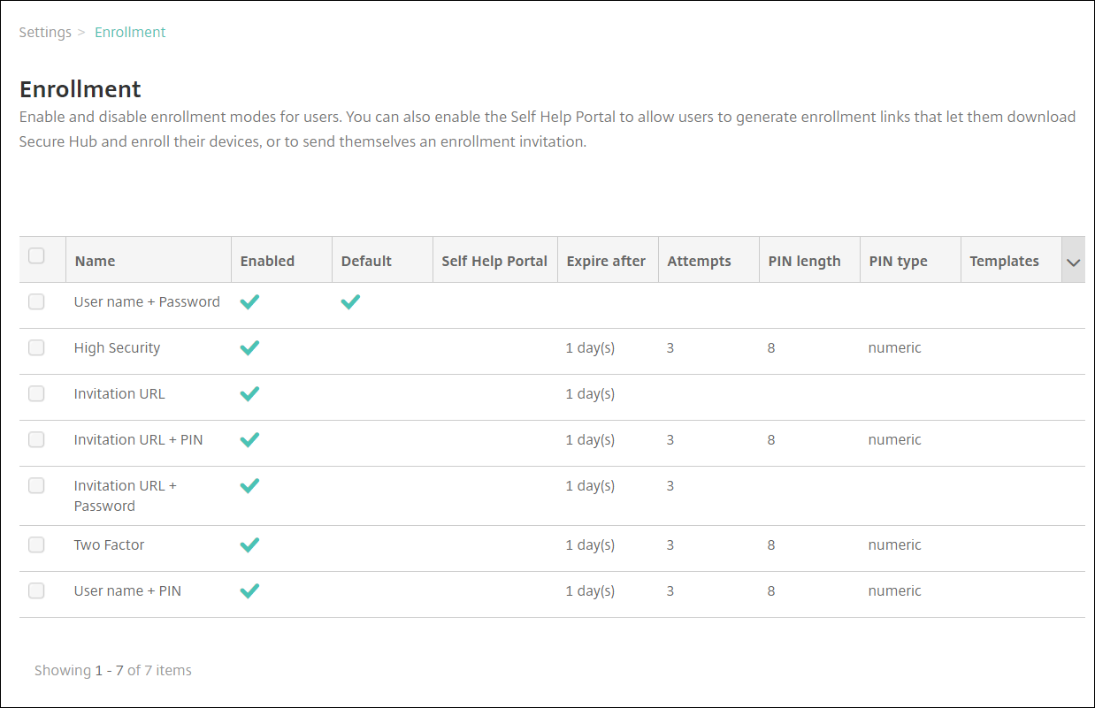Click the Enabled checkmark for Invitation URL + PIN

tap(249, 440)
